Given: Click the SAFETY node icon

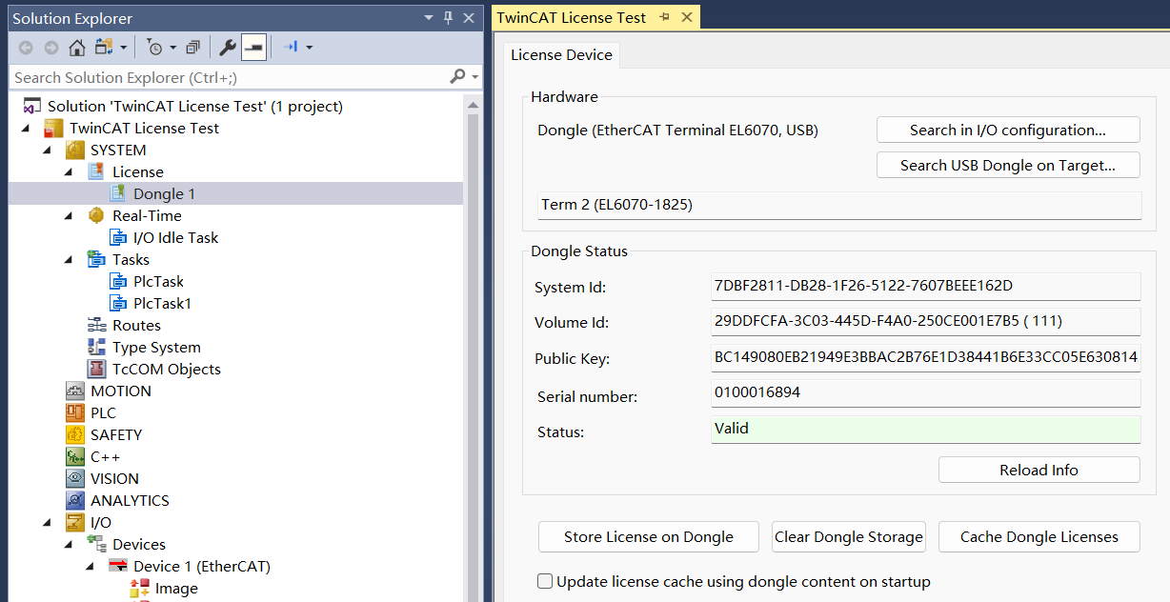Looking at the screenshot, I should (x=75, y=434).
